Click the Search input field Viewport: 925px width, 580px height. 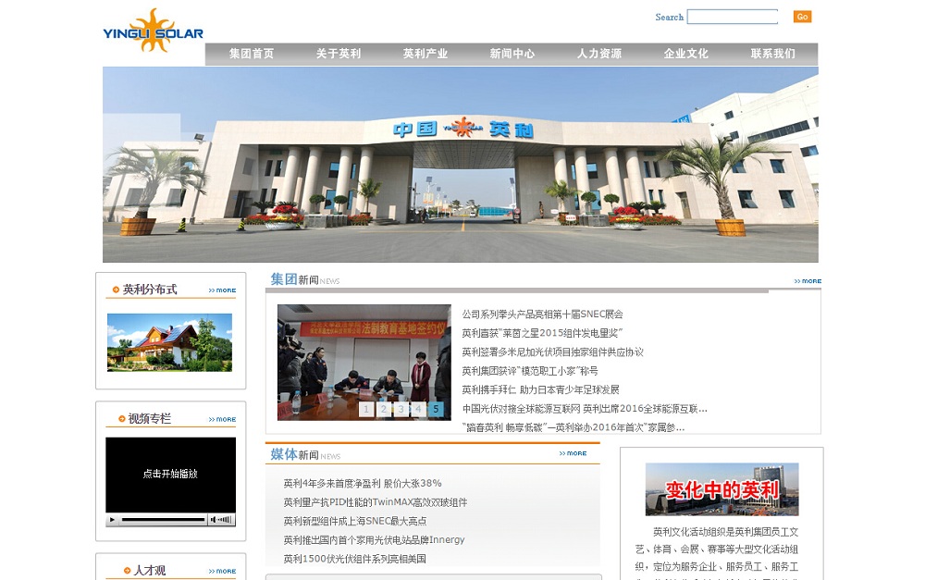coord(732,17)
